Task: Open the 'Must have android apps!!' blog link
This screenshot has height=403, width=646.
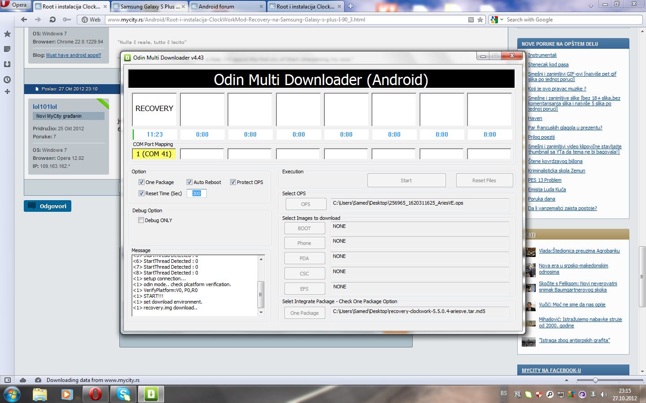Action: coord(74,55)
